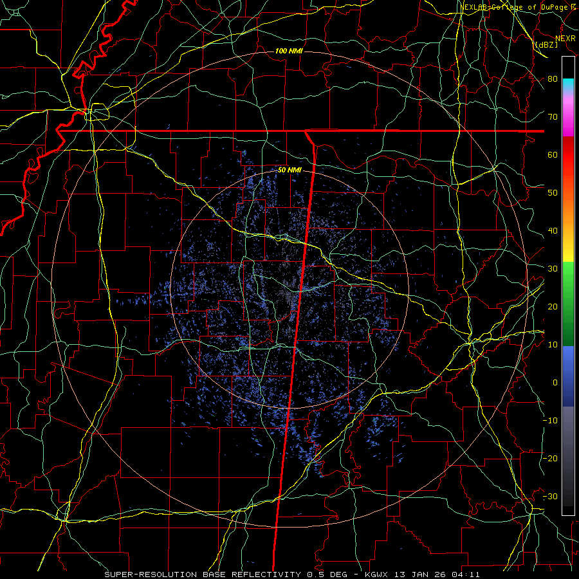Click the 50 value on the dBZ scale
The height and width of the screenshot is (579, 579).
553,193
